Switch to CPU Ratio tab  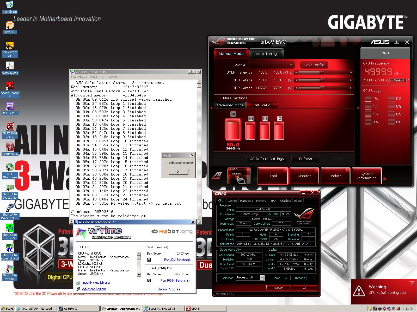point(262,105)
